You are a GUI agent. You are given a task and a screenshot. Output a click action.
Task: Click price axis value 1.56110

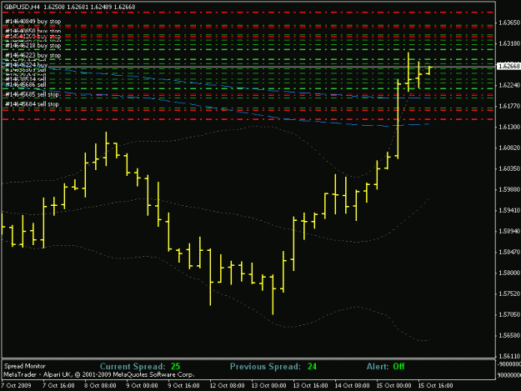[509, 356]
